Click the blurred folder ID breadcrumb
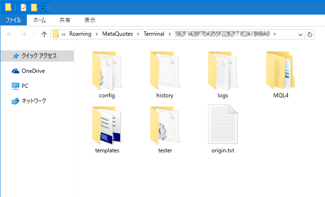The height and width of the screenshot is (197, 325). point(222,34)
